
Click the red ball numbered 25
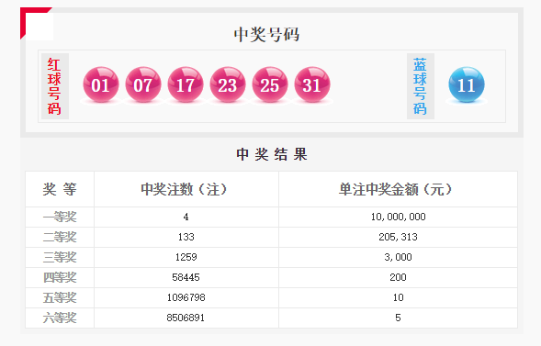point(270,84)
